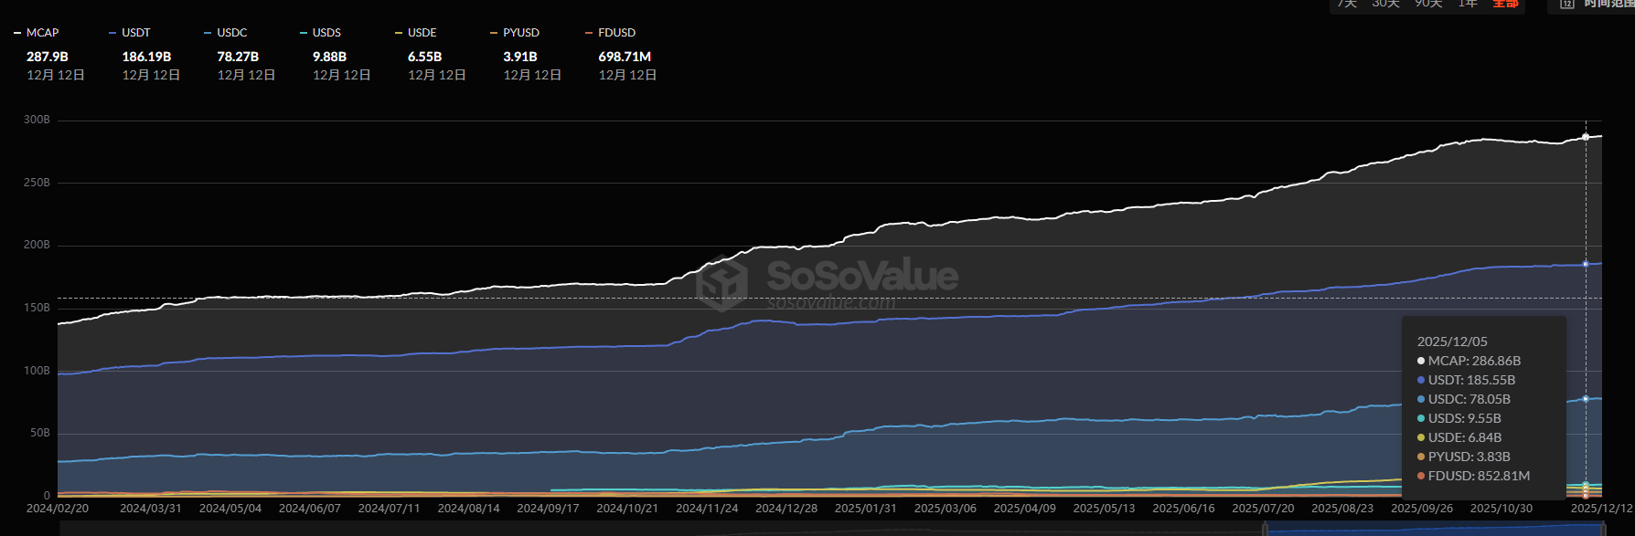Hide the USDC line via its legend label
The height and width of the screenshot is (536, 1635).
coord(231,33)
